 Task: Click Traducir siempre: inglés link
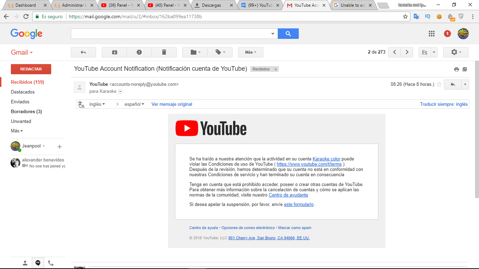tap(444, 104)
